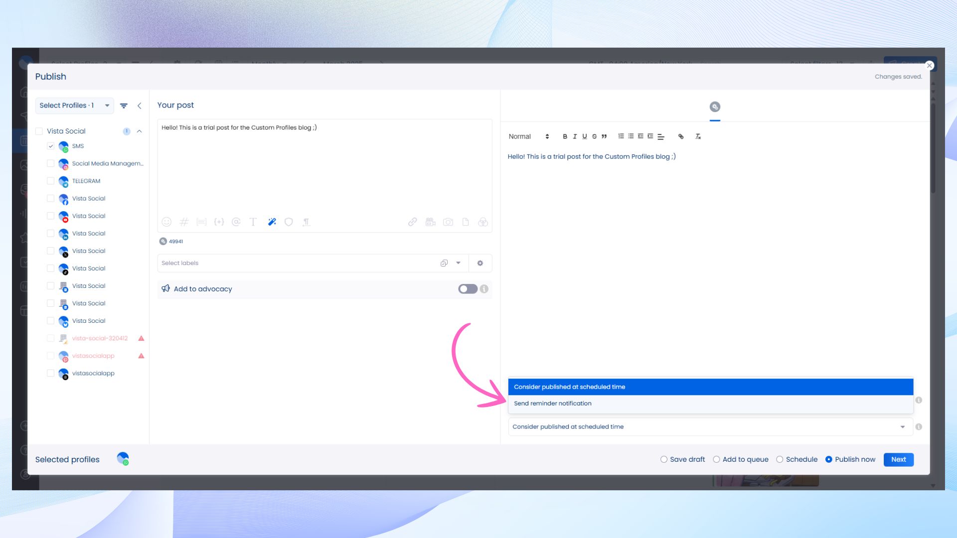
Task: Click the clear formatting icon
Action: pos(698,136)
